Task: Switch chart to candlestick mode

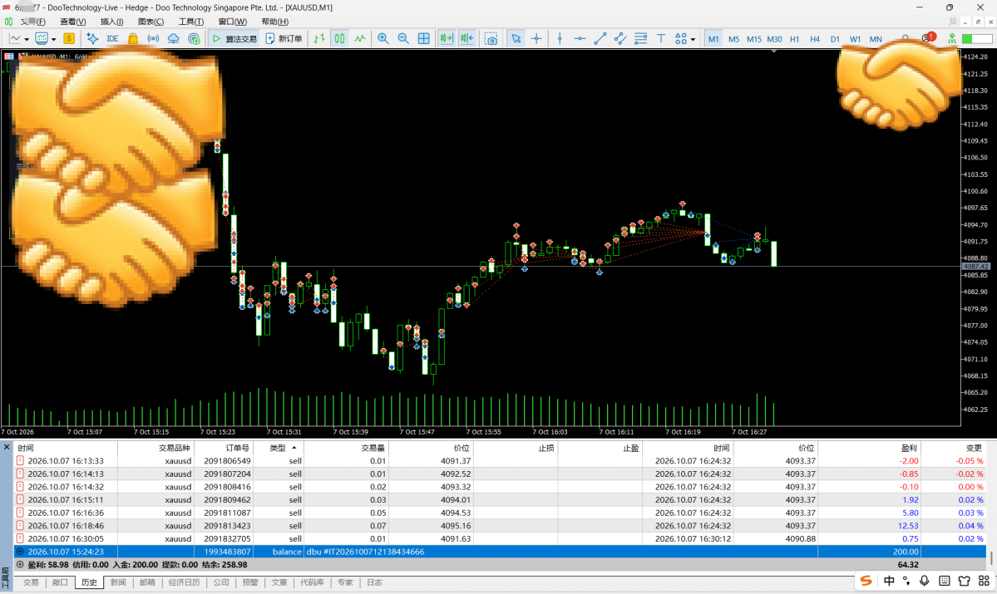Action: [339, 39]
